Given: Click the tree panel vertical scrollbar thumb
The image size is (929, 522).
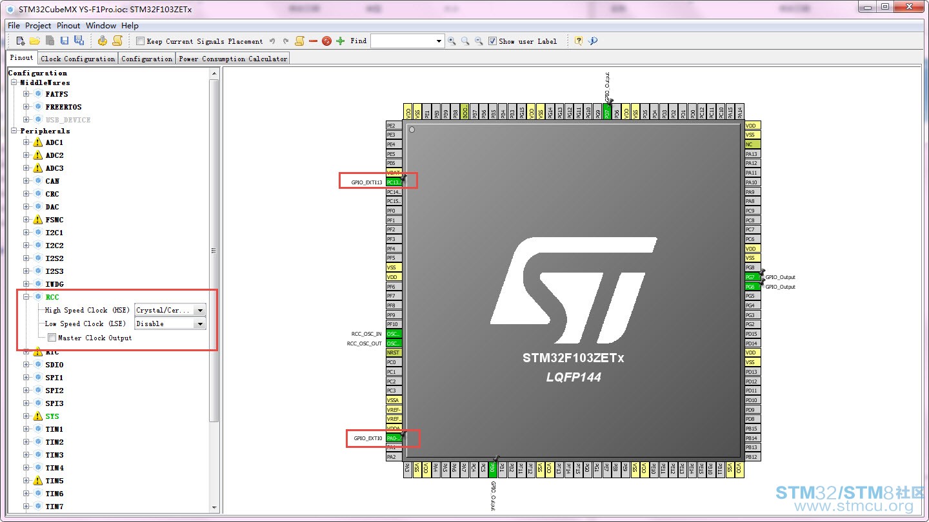Looking at the screenshot, I should click(x=214, y=251).
